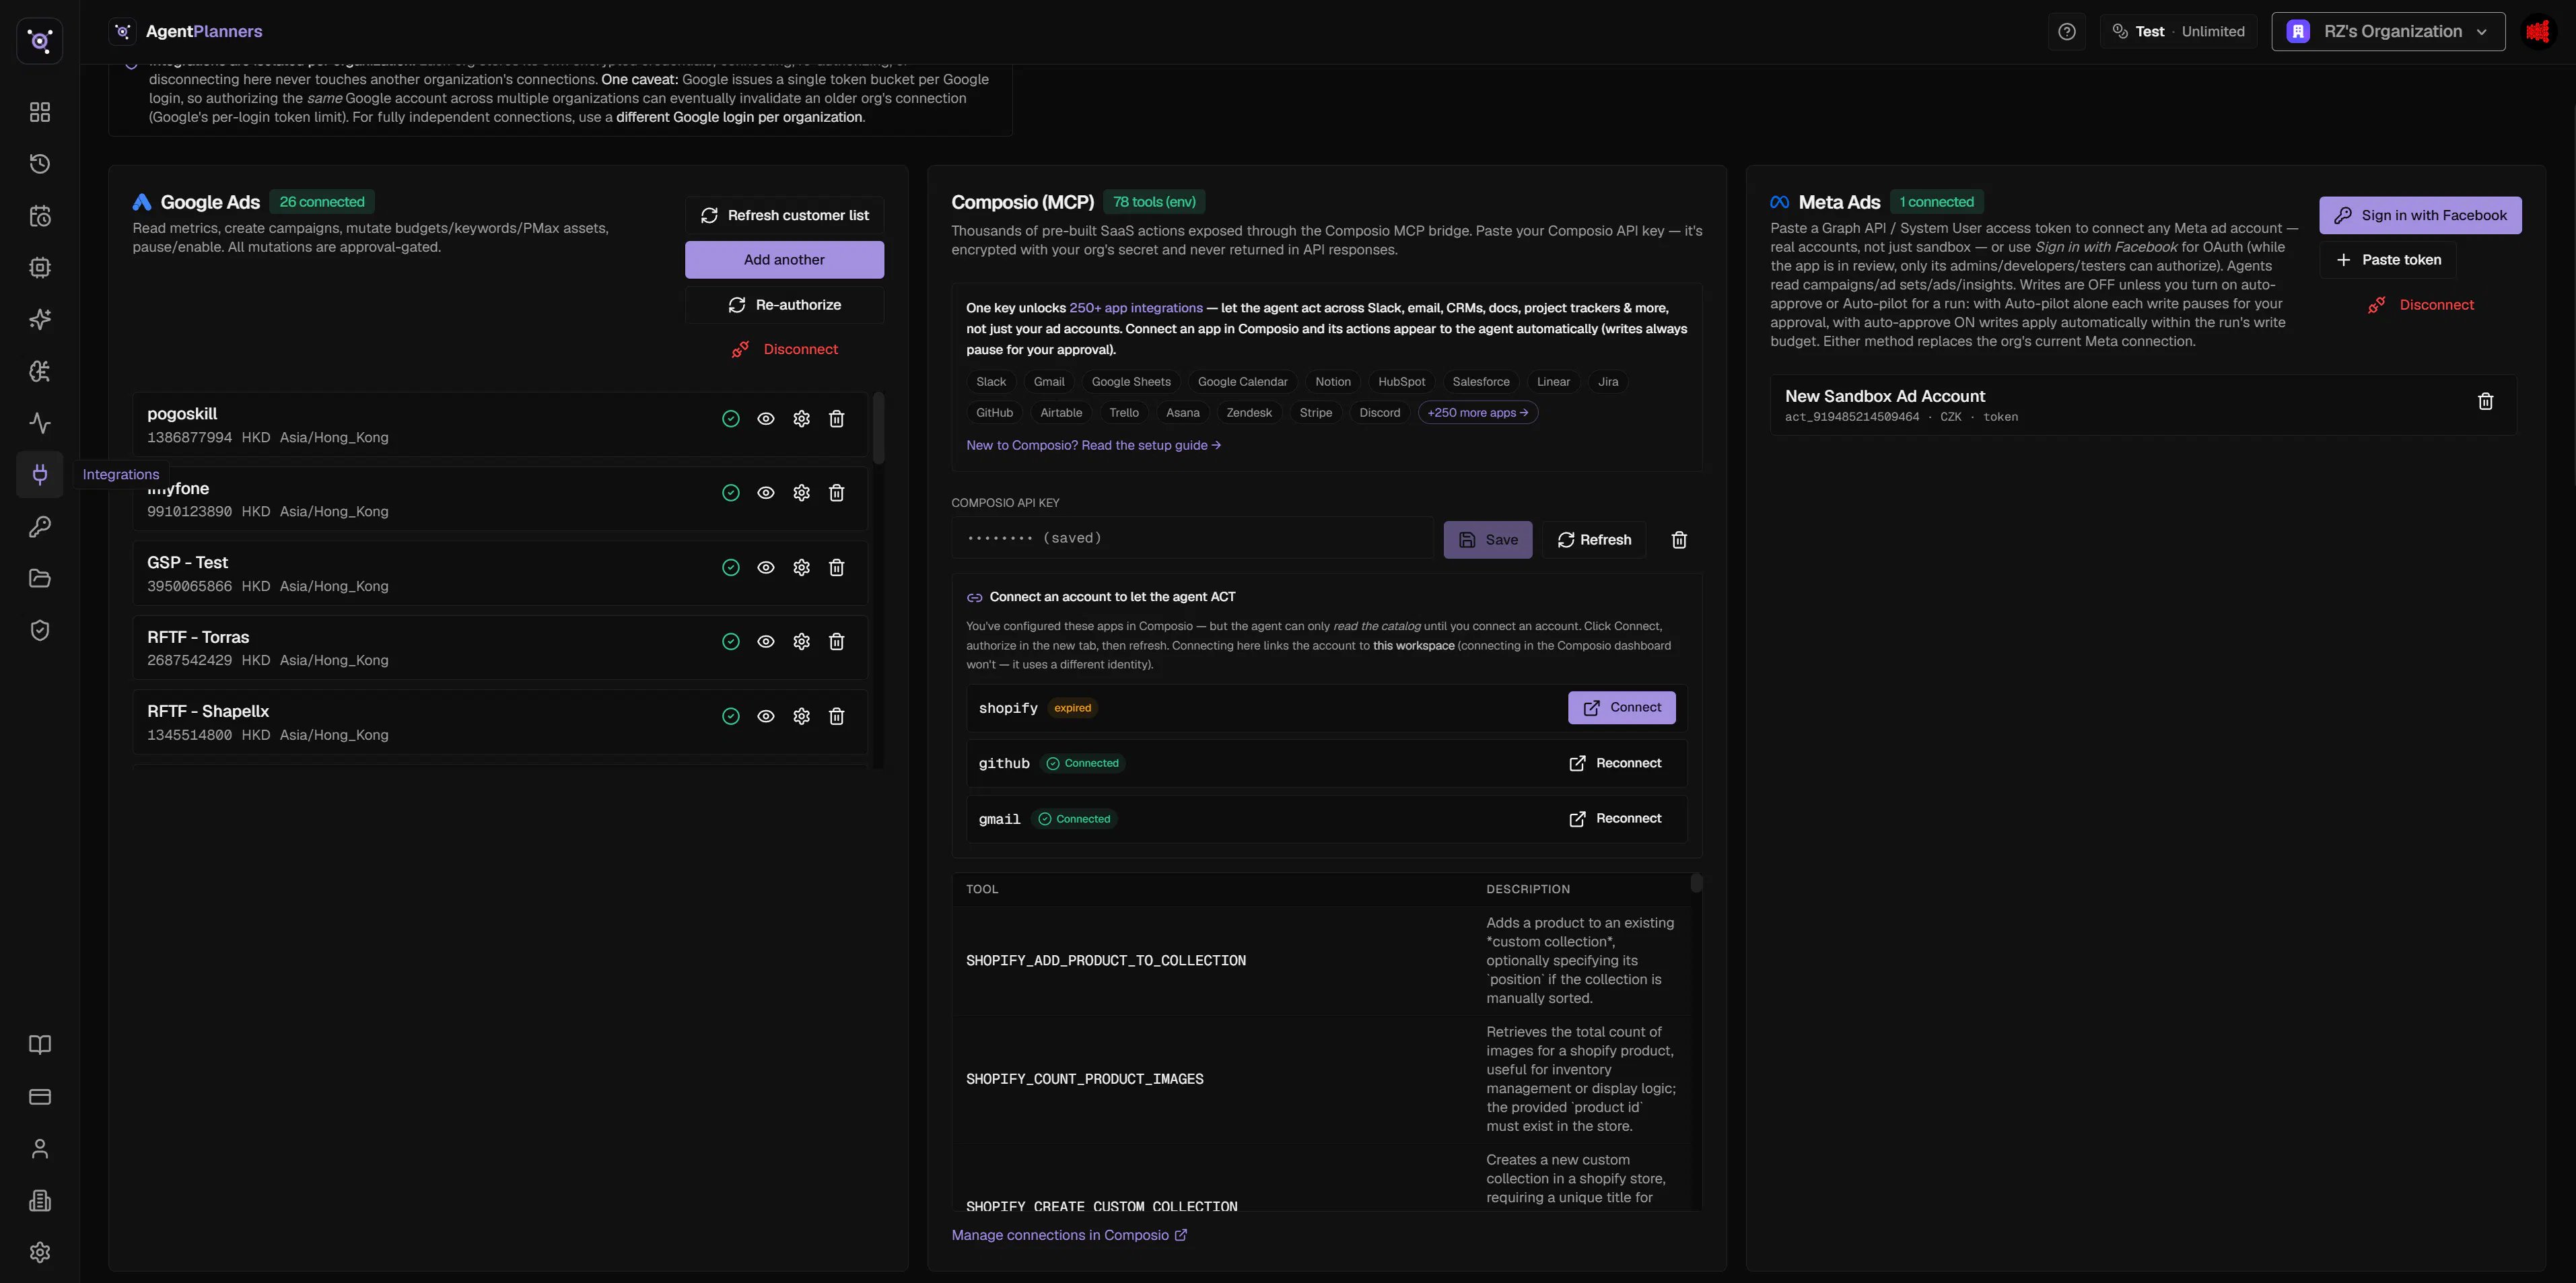Click the Refresh customer list button
Image resolution: width=2576 pixels, height=1283 pixels.
click(785, 215)
